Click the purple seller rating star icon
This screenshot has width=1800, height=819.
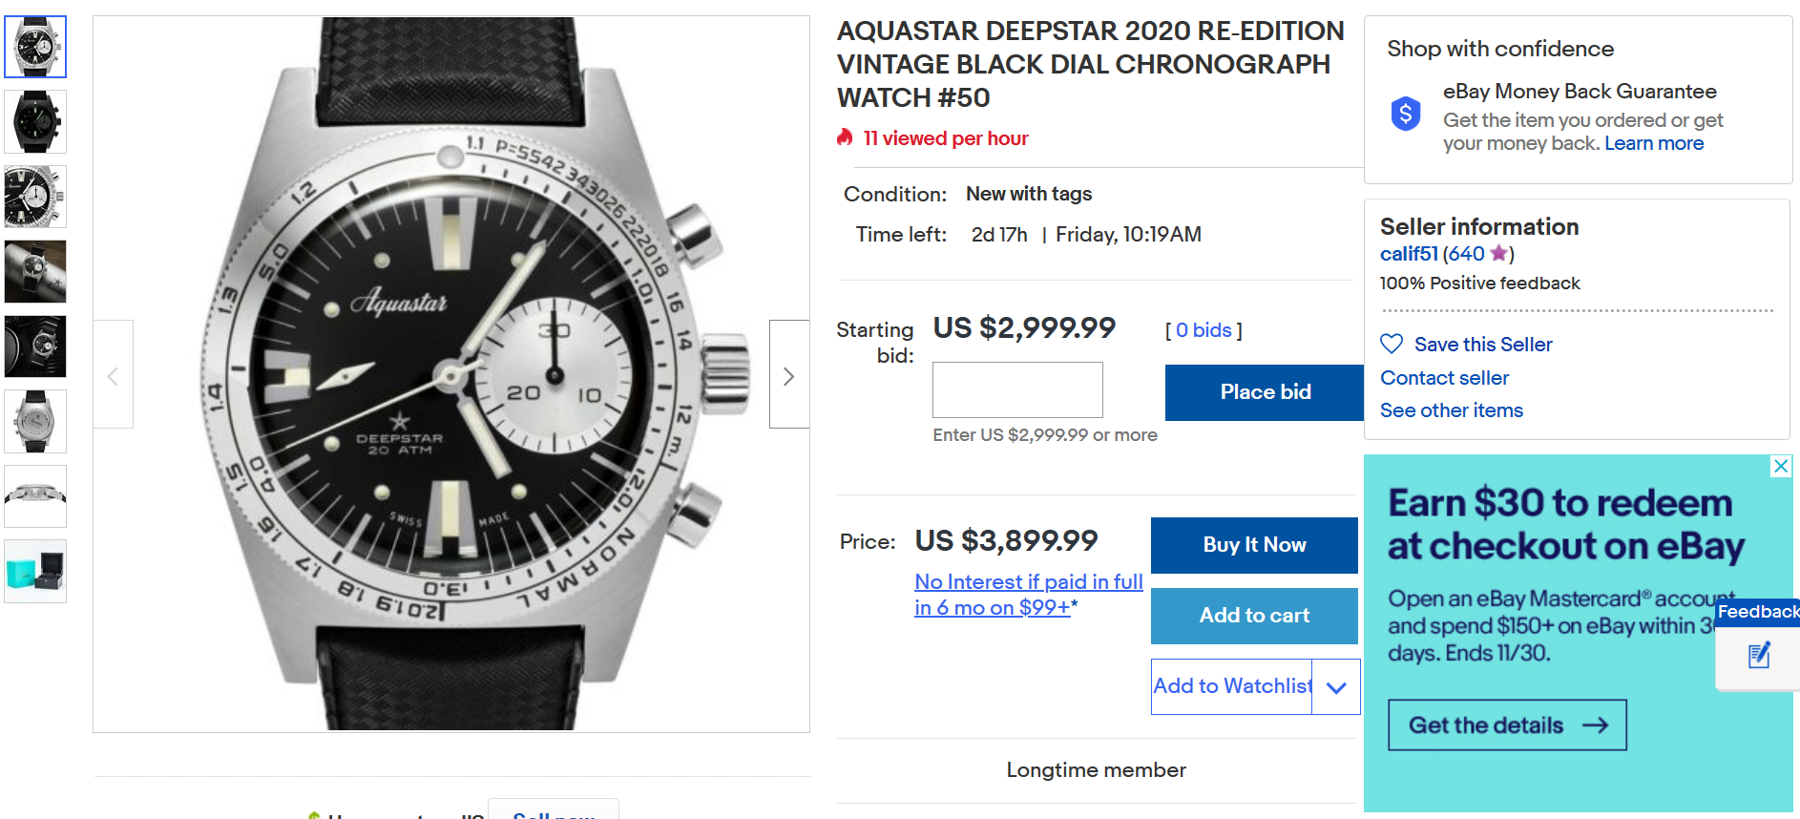[1498, 253]
